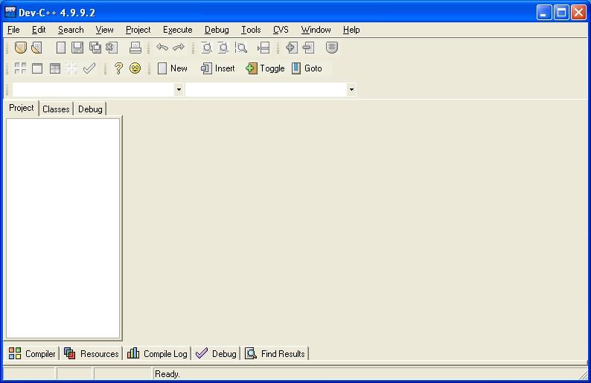Click the Replace toolbar icon

(223, 48)
